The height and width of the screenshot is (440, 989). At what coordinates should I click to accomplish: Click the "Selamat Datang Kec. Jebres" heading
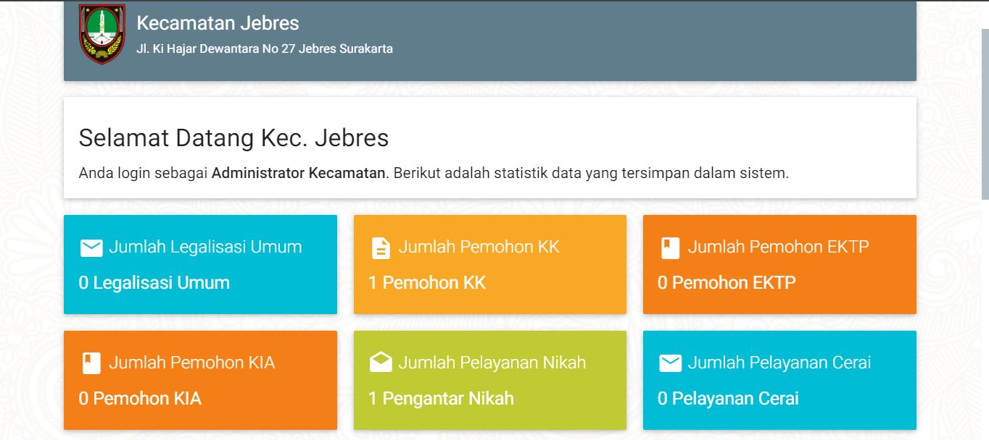pos(233,137)
